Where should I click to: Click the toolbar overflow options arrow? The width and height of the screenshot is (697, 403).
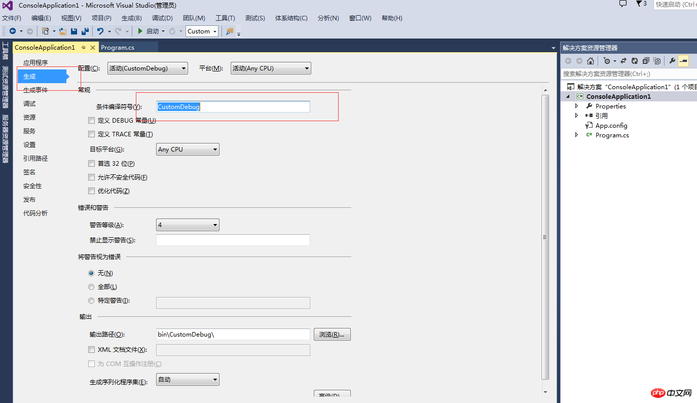point(239,34)
